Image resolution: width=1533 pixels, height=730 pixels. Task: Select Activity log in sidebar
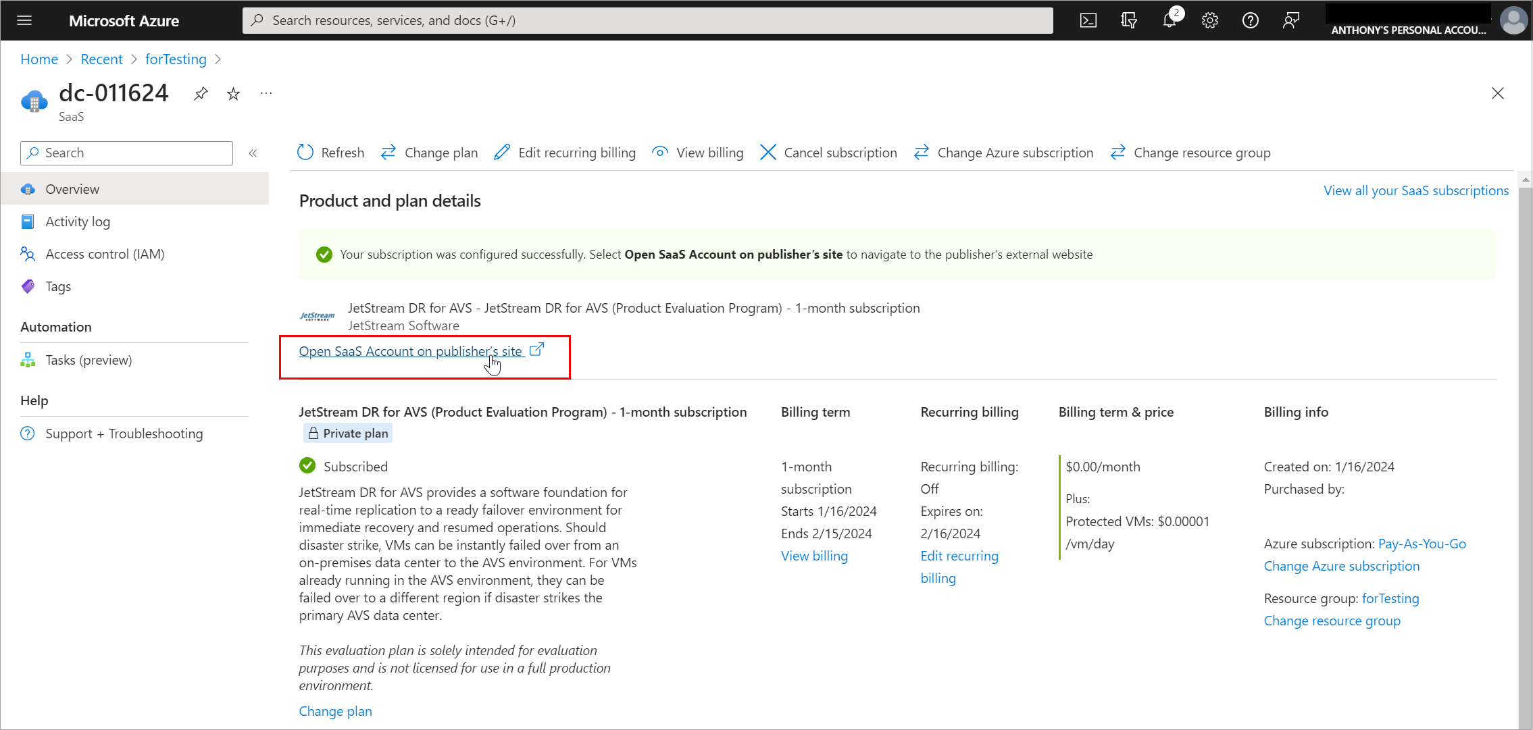pos(78,221)
